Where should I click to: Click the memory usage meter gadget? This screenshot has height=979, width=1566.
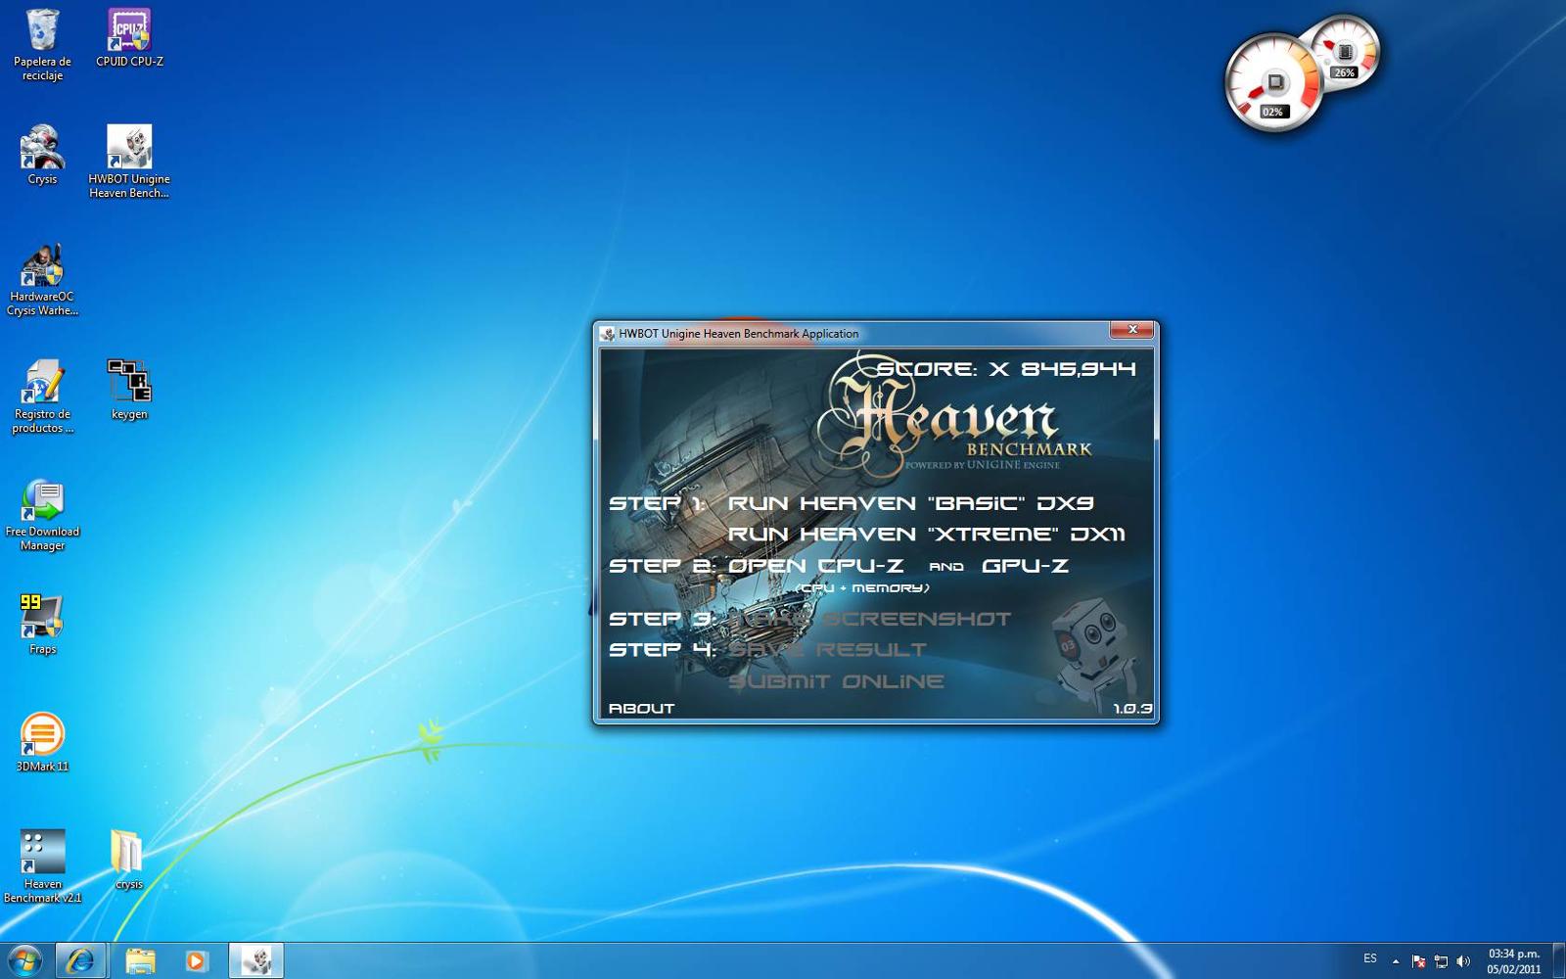tap(1346, 51)
